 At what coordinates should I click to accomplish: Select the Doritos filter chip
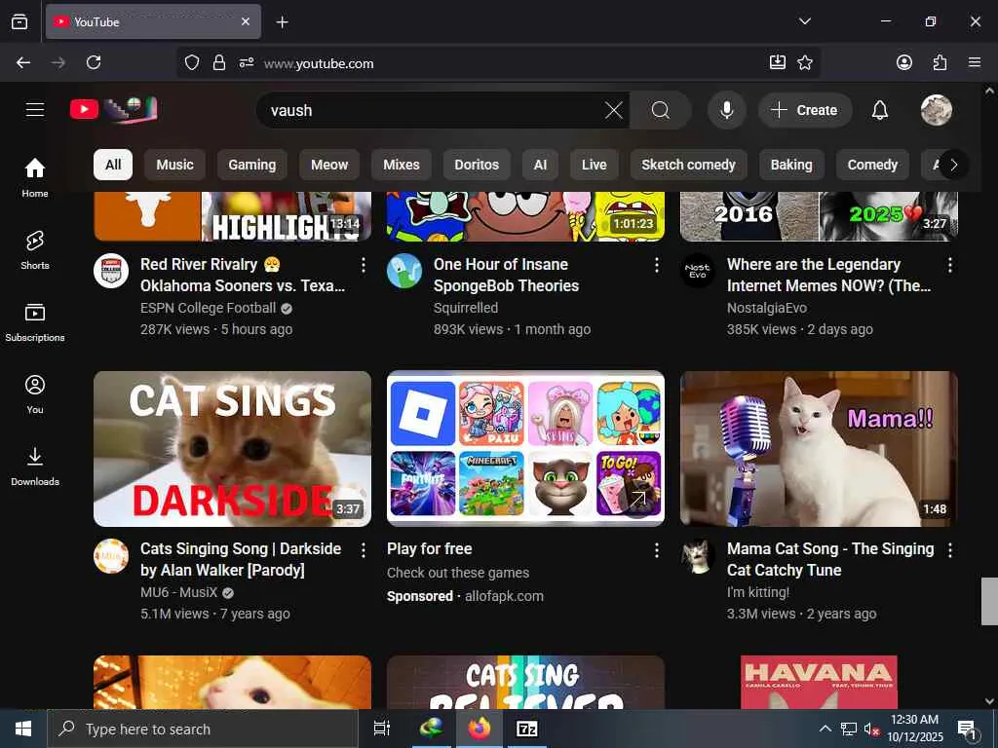pos(477,165)
